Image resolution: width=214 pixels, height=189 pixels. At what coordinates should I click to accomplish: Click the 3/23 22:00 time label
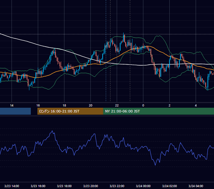click(117, 186)
